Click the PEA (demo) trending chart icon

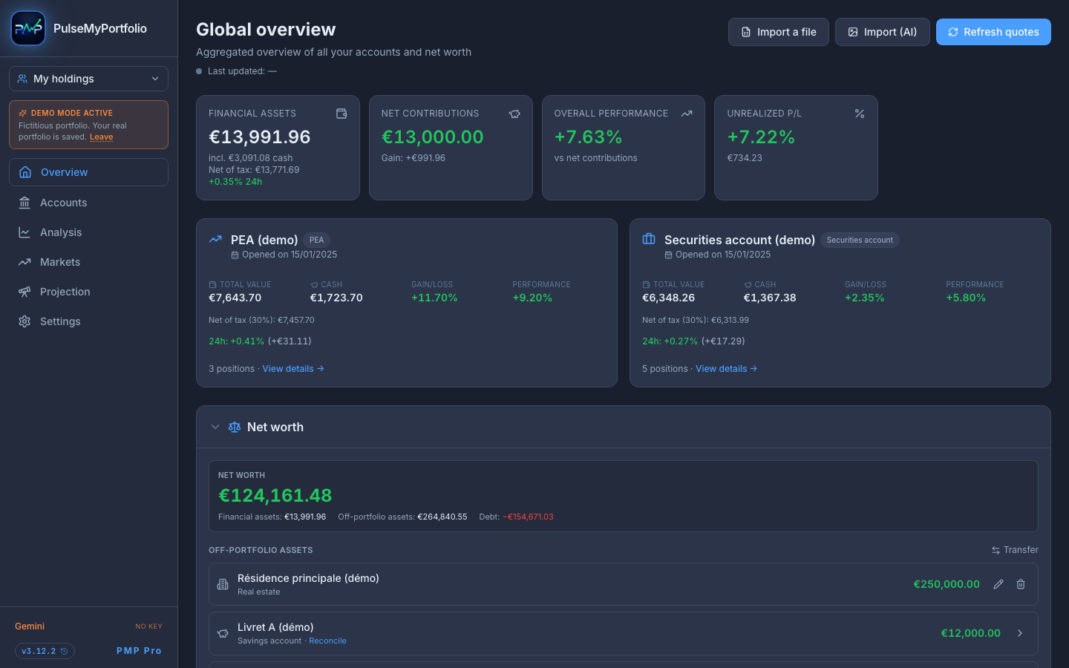[215, 239]
